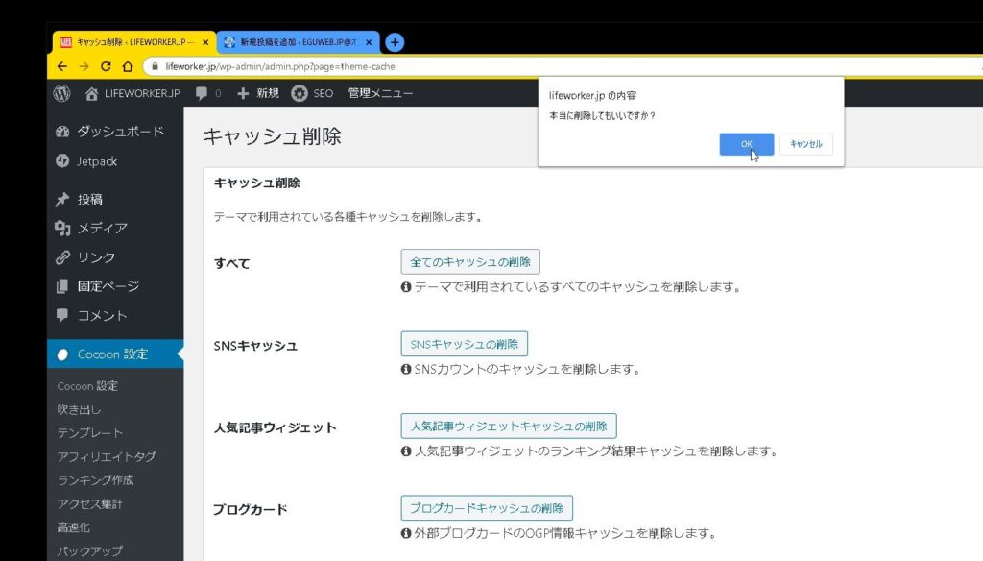Click the browser reload icon
The width and height of the screenshot is (983, 561).
pos(106,67)
